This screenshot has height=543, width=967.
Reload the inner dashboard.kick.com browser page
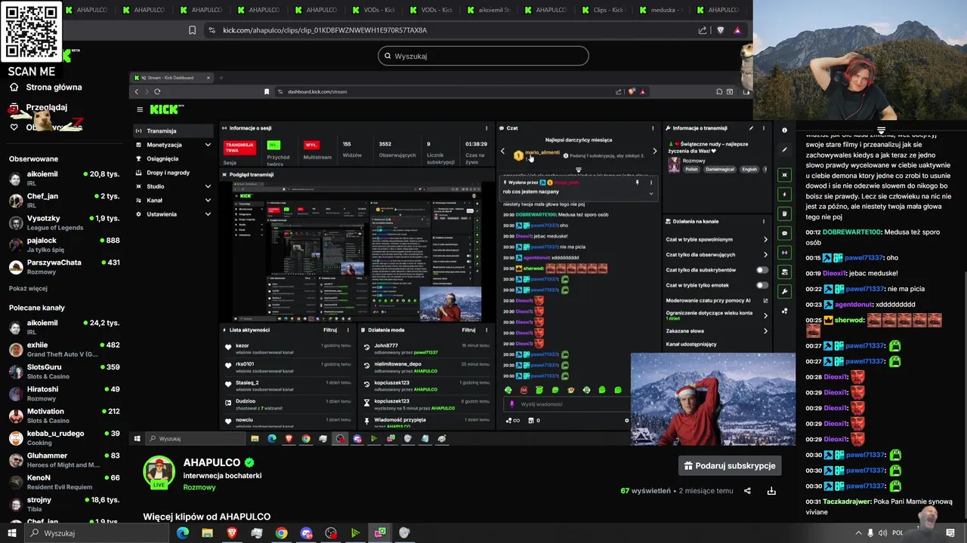click(157, 91)
